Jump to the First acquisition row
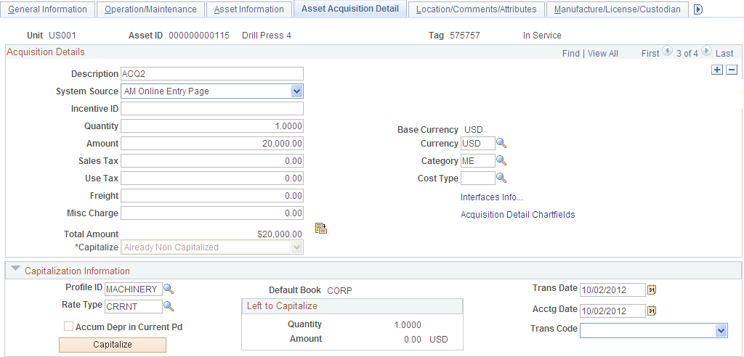 tap(650, 54)
